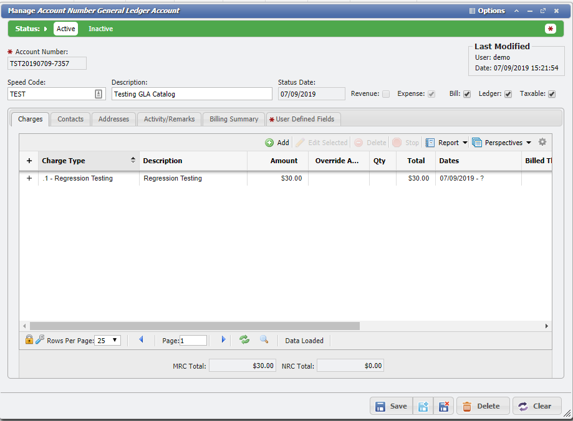Set status to Inactive

point(100,29)
